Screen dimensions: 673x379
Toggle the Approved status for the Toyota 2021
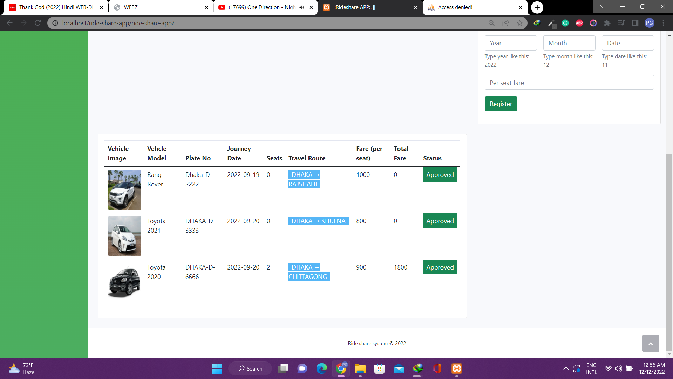pyautogui.click(x=440, y=221)
